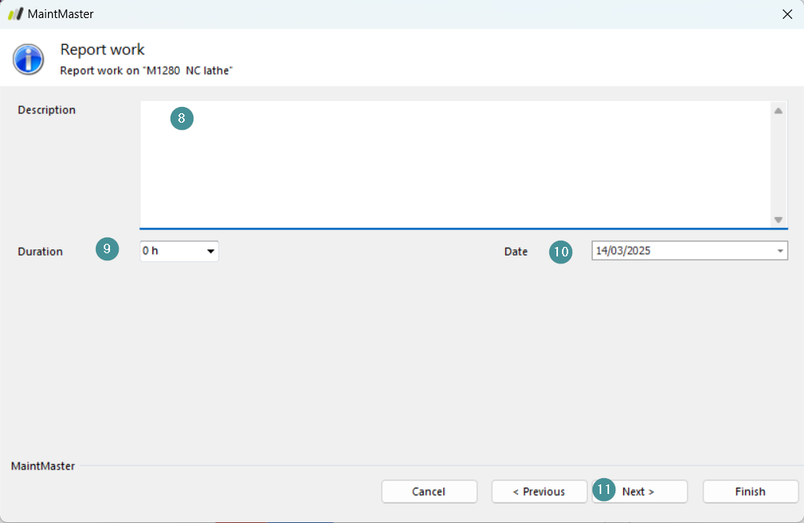Click the MaintMaster logo in title bar
This screenshot has width=804, height=523.
[16, 14]
